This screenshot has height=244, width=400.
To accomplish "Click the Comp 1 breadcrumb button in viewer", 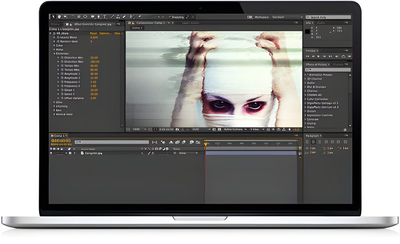I will tap(137, 28).
